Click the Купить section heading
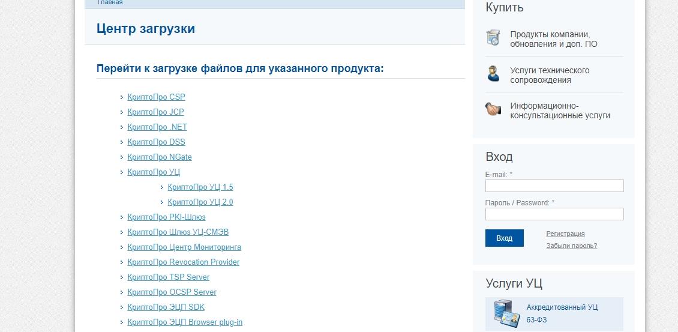Viewport: 678px width, 332px height. pyautogui.click(x=505, y=7)
